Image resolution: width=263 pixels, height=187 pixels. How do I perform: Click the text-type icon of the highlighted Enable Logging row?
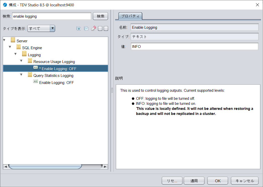35,68
